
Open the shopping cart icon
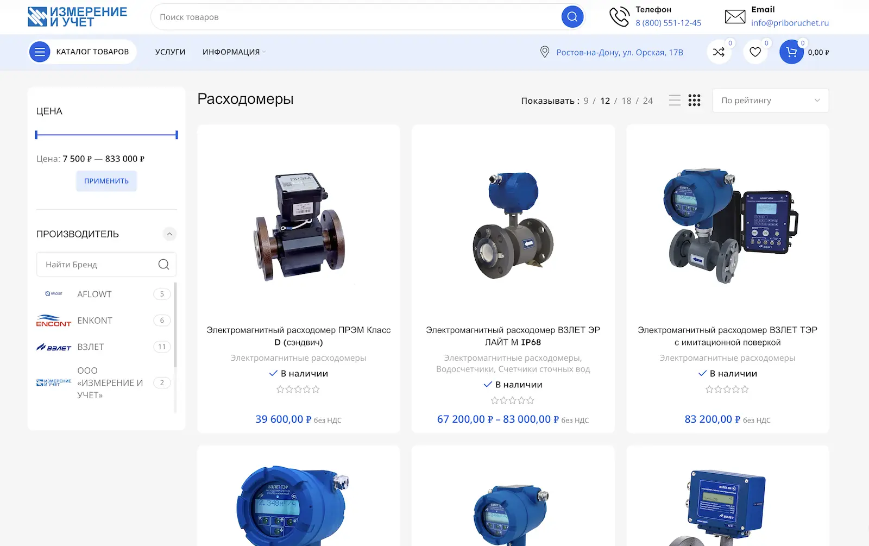791,52
